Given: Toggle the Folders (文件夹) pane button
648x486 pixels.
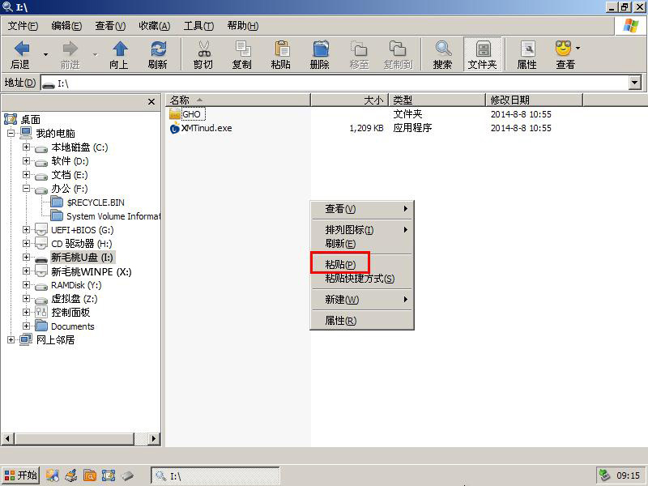Looking at the screenshot, I should tap(483, 54).
